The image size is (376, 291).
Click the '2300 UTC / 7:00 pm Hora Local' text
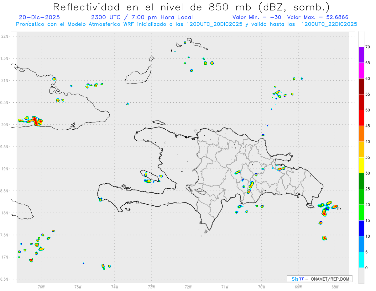(142, 17)
